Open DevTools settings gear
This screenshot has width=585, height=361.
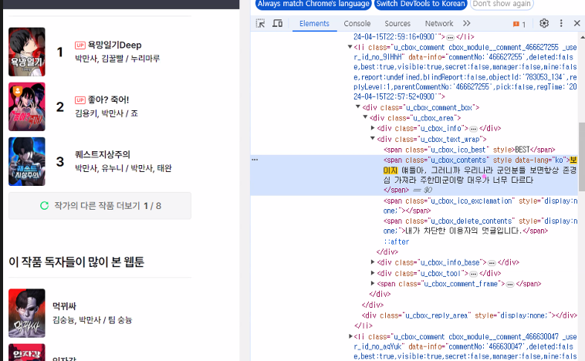pyautogui.click(x=544, y=23)
